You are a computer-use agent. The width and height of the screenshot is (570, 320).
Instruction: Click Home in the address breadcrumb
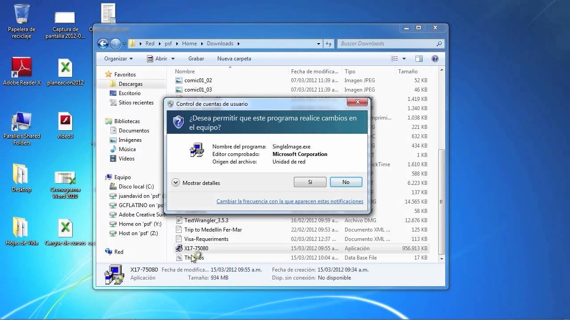point(189,44)
